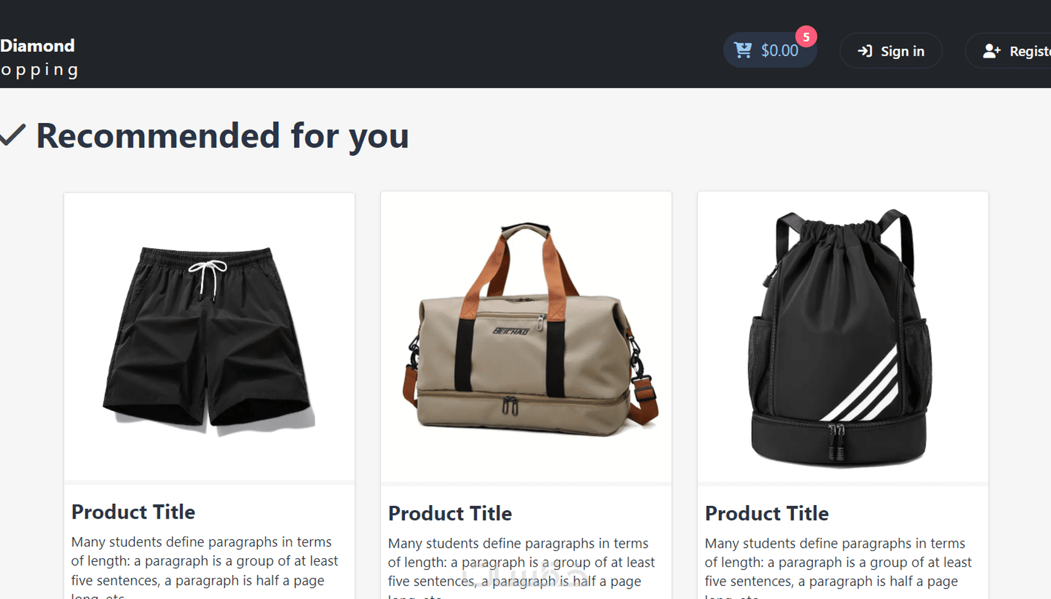
Task: Open the Sign in button
Action: 891,51
